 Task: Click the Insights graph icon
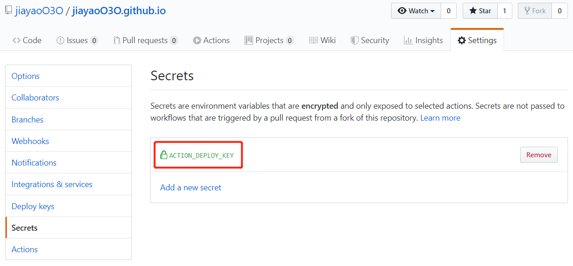point(408,40)
